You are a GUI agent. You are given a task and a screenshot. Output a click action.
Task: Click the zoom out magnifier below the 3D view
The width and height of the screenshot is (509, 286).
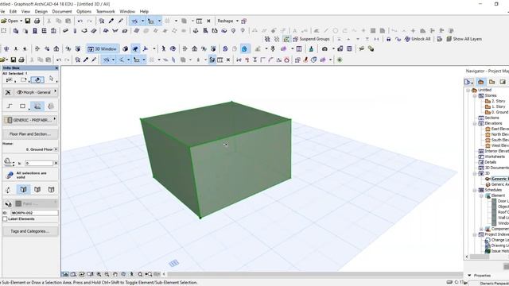107,274
